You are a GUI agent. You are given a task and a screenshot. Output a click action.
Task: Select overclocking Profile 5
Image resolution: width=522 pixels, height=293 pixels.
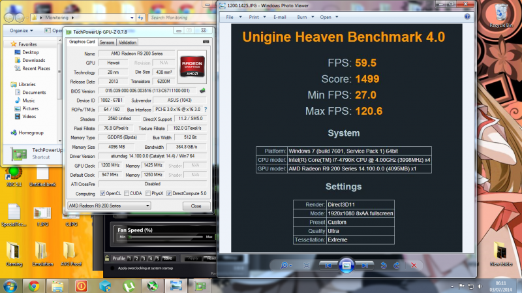(x=157, y=258)
